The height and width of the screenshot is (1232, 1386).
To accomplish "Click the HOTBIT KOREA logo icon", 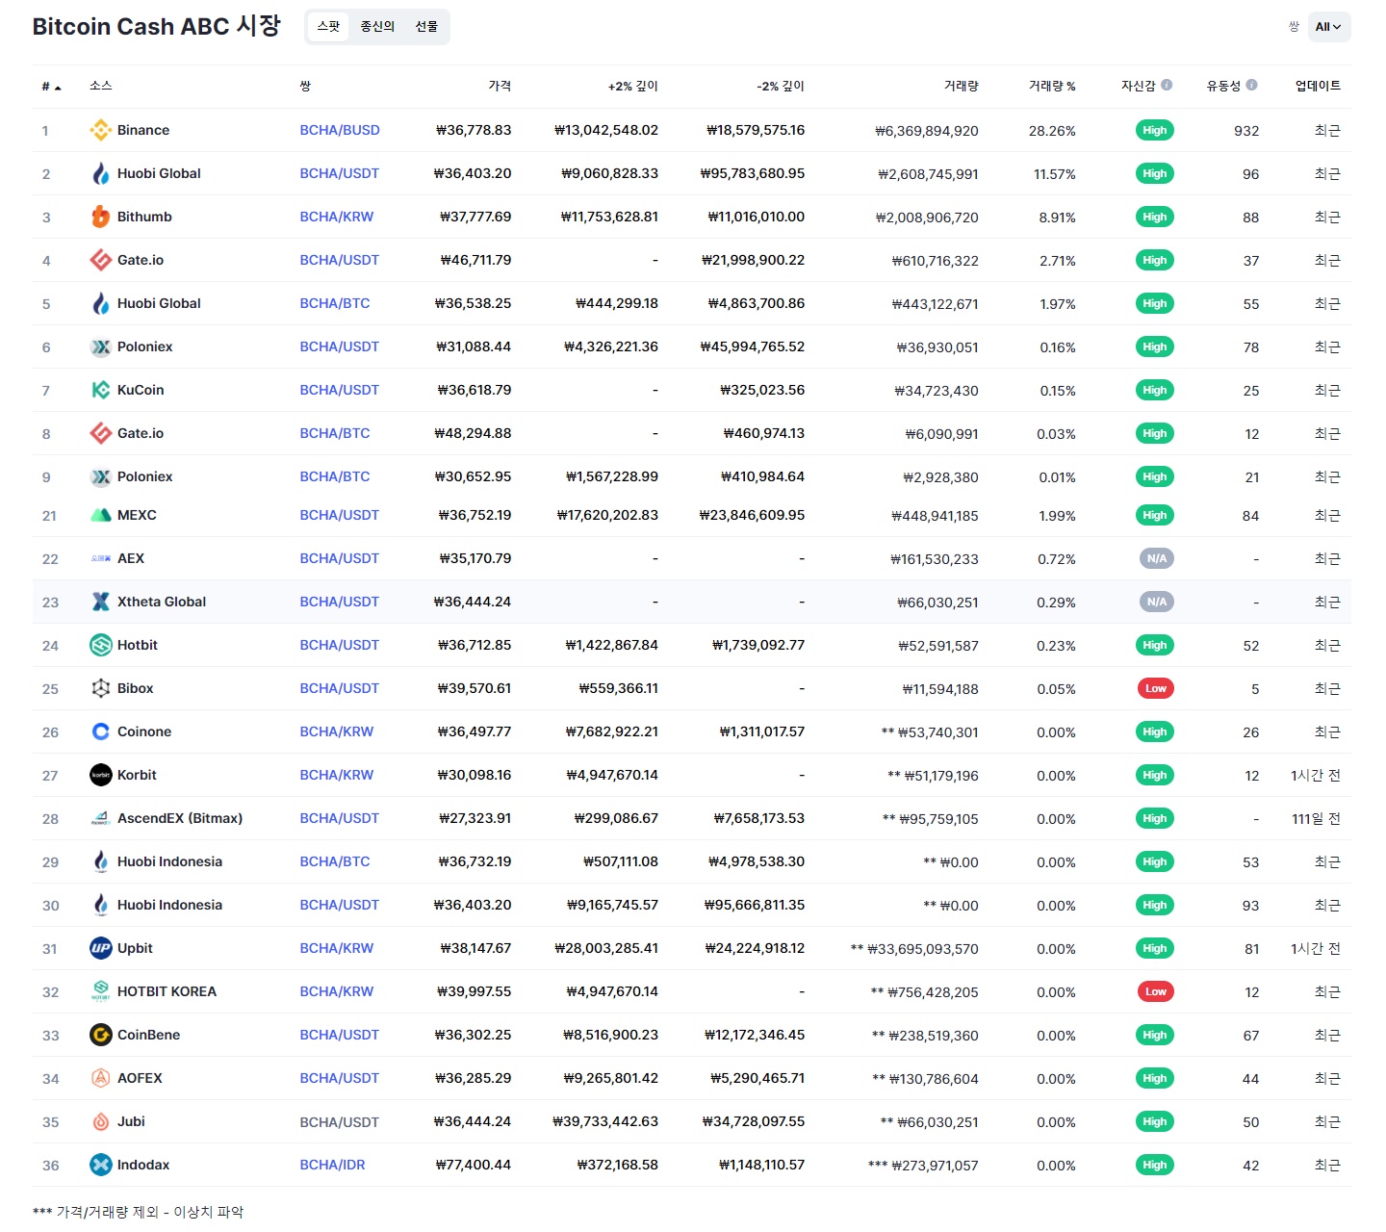I will point(100,991).
